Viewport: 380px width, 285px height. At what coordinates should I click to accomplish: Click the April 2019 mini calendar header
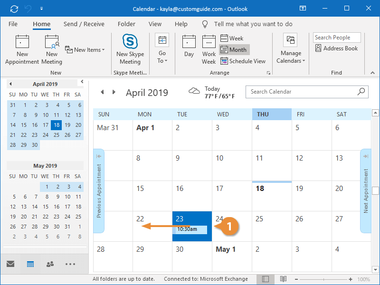(45, 84)
